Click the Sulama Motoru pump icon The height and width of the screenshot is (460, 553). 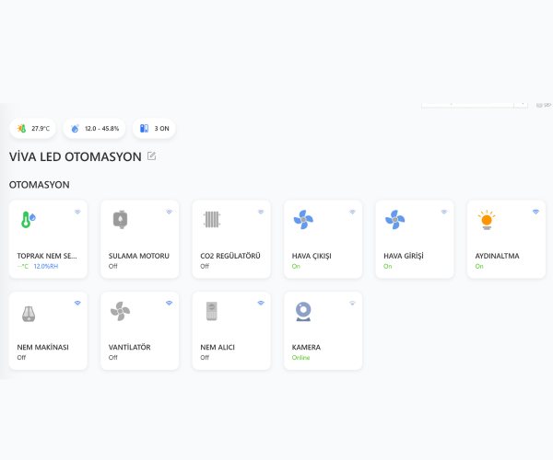tap(120, 220)
